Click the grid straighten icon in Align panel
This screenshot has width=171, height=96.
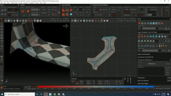coord(150,37)
